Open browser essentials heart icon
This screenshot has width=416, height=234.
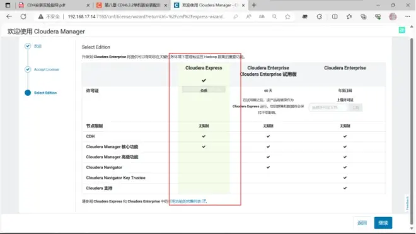[378, 16]
